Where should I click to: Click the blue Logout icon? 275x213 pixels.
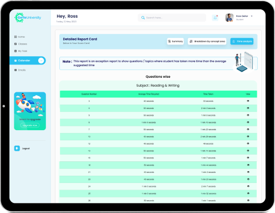pyautogui.click(x=17, y=148)
